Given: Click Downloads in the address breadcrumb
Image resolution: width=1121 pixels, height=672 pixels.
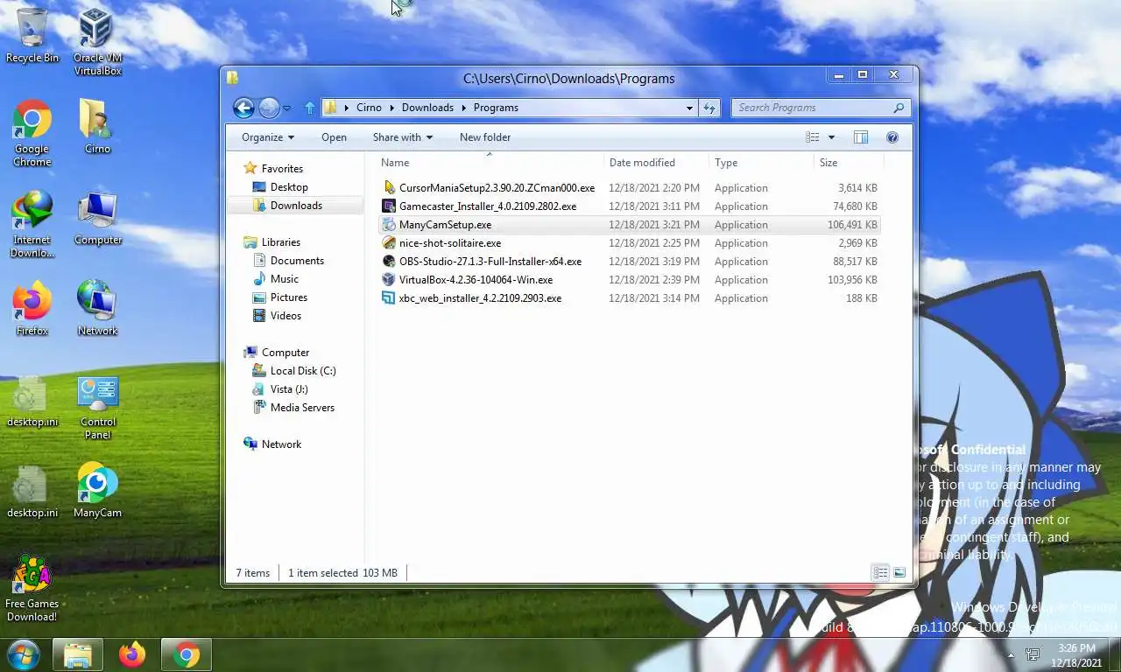Looking at the screenshot, I should pos(427,108).
